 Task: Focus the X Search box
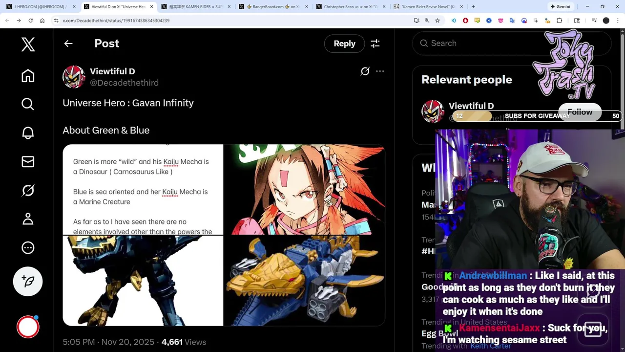[x=512, y=44]
